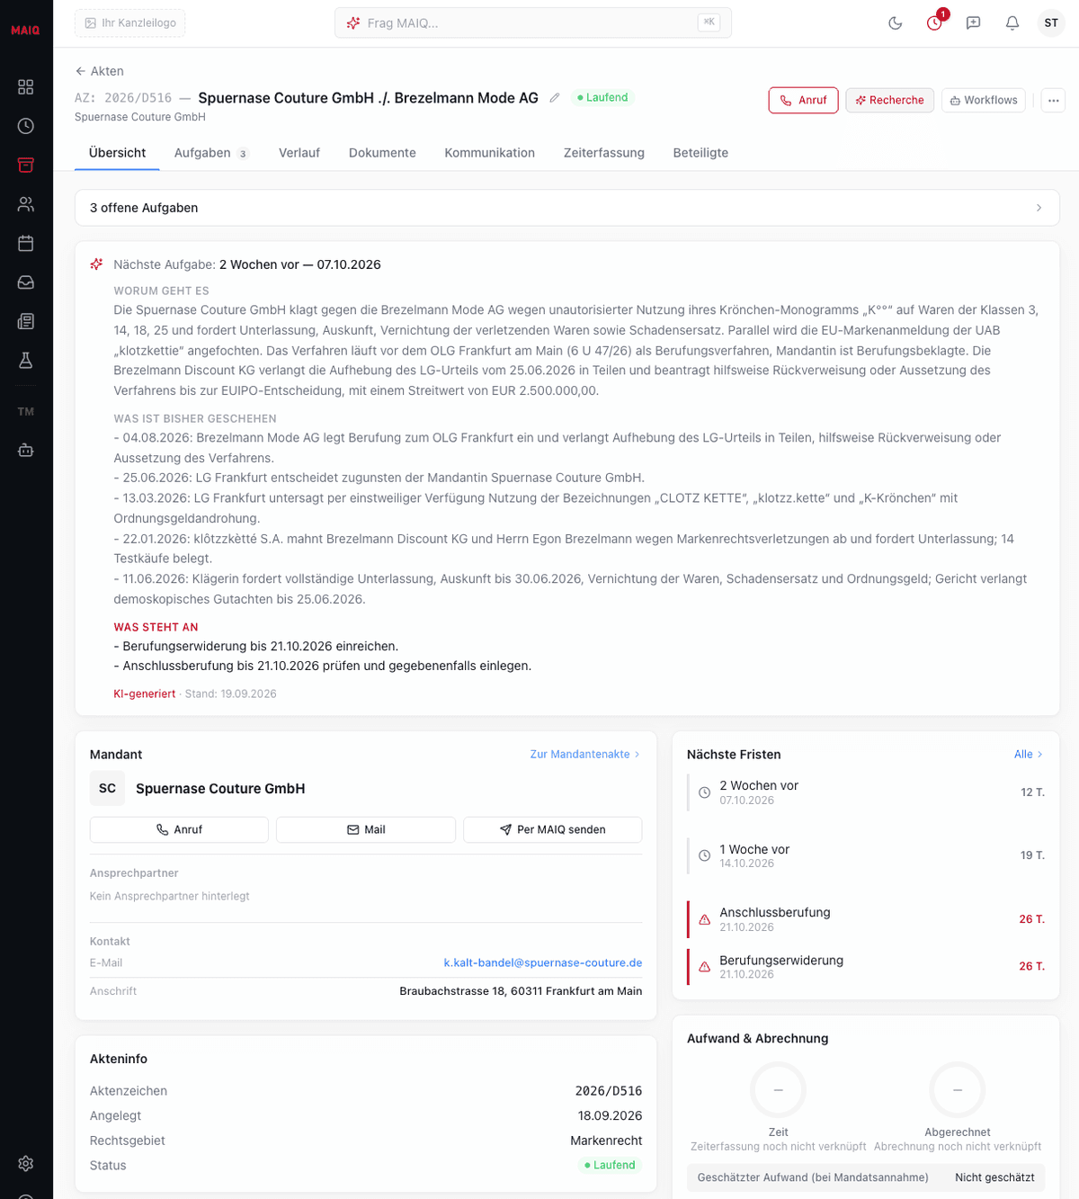The width and height of the screenshot is (1079, 1199).
Task: Go back to Akten
Action: (100, 71)
